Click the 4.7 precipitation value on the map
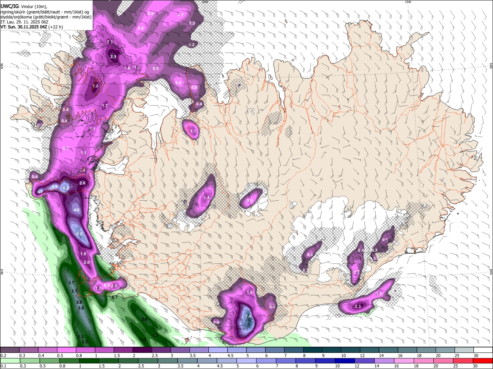Screen dimensions: 493x369 click(x=40, y=191)
